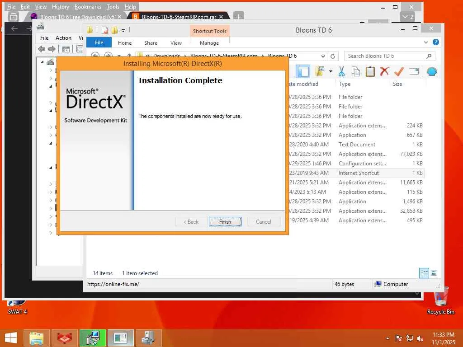Refresh the Explorer folder view
The height and width of the screenshot is (347, 463).
point(333,56)
